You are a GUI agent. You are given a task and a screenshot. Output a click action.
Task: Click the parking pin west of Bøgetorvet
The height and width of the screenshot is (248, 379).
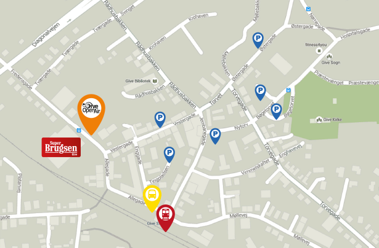(x=260, y=92)
